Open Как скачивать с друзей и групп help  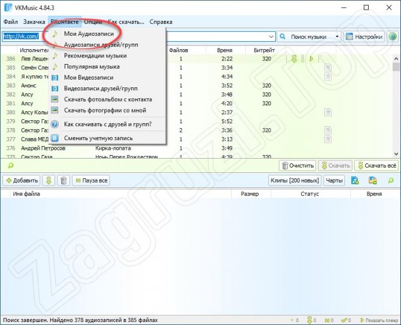pyautogui.click(x=107, y=124)
